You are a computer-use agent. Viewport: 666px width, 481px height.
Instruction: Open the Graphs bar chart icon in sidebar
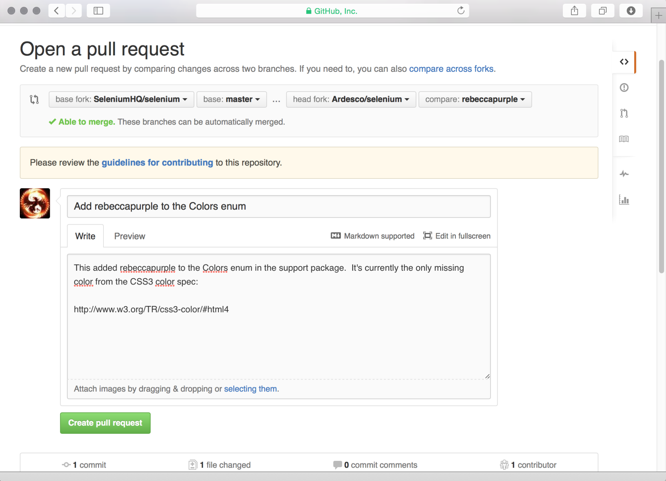(624, 200)
